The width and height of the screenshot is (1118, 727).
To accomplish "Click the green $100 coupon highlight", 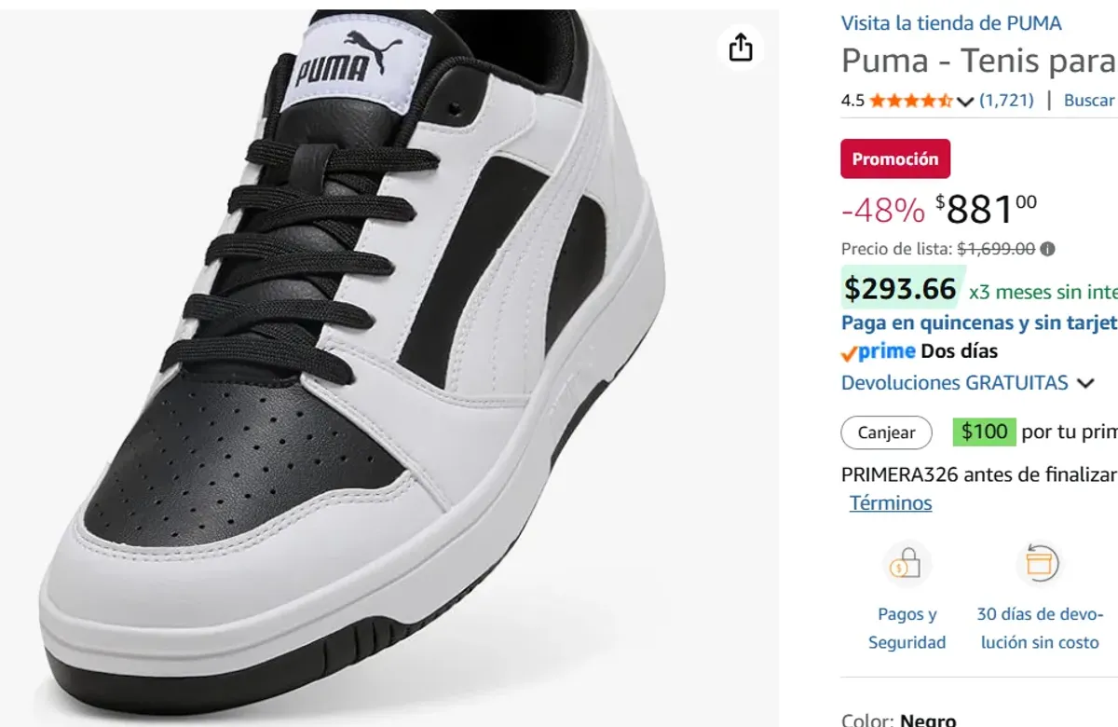I will click(x=986, y=432).
